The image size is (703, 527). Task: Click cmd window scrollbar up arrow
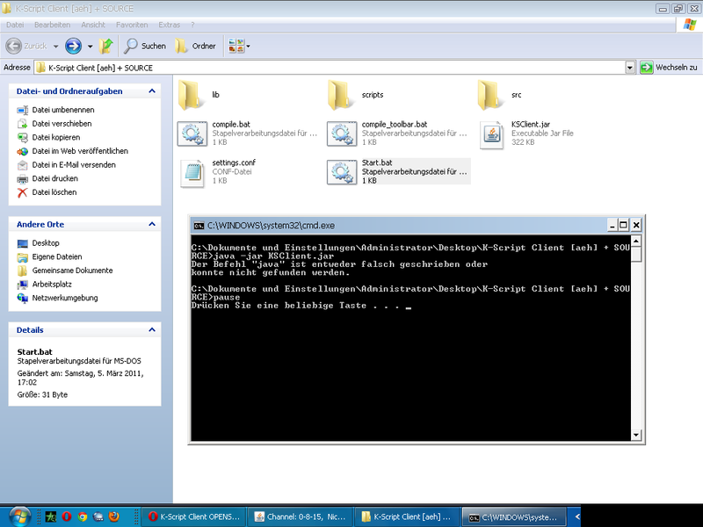tap(635, 241)
